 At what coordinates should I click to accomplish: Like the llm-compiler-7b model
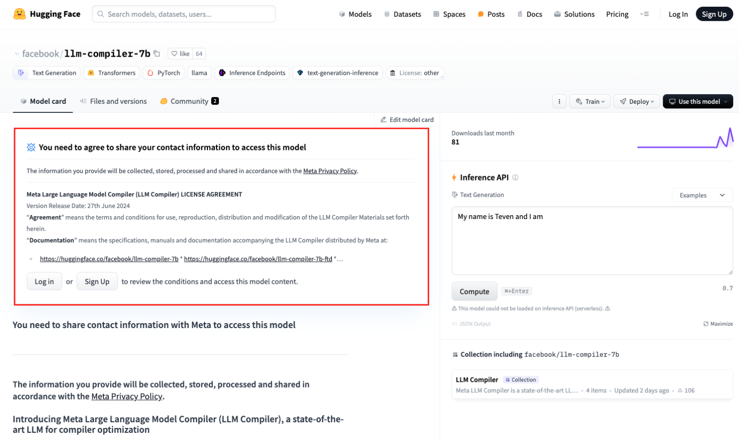point(181,53)
